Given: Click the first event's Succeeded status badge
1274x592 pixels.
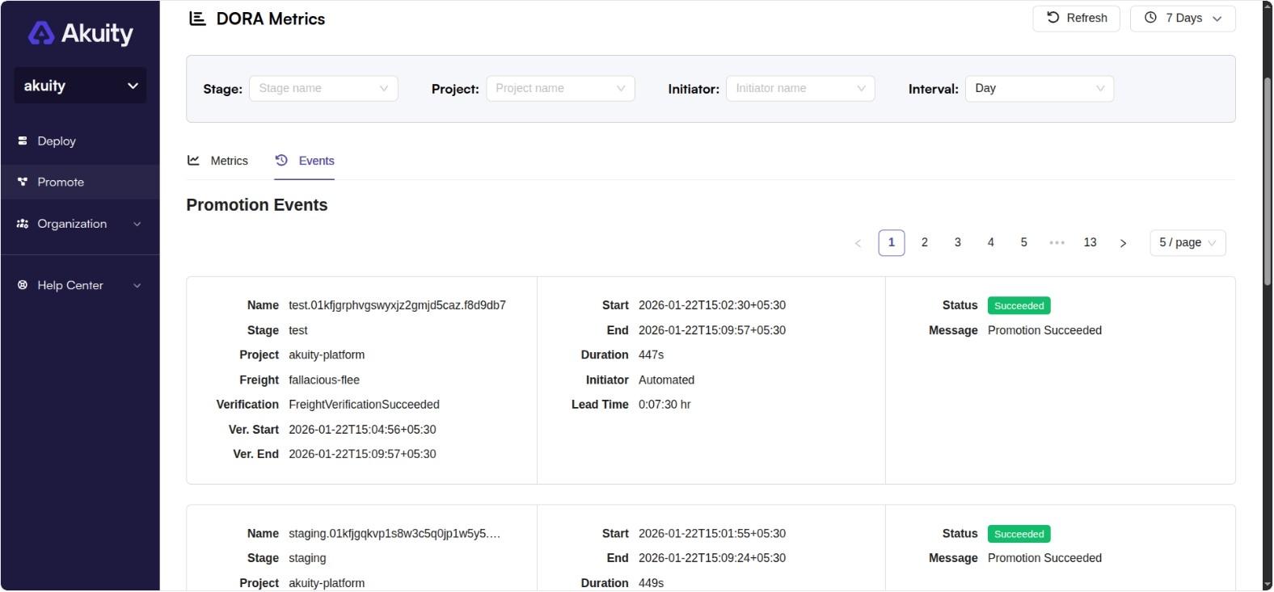Looking at the screenshot, I should 1019,306.
